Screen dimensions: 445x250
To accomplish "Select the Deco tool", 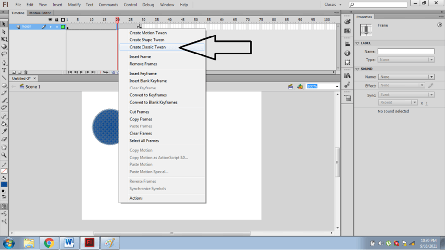I will tap(4, 107).
